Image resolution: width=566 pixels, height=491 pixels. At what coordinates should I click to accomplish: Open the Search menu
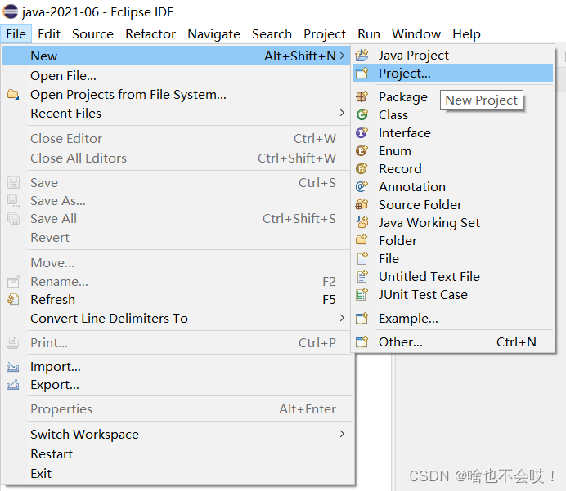(272, 33)
